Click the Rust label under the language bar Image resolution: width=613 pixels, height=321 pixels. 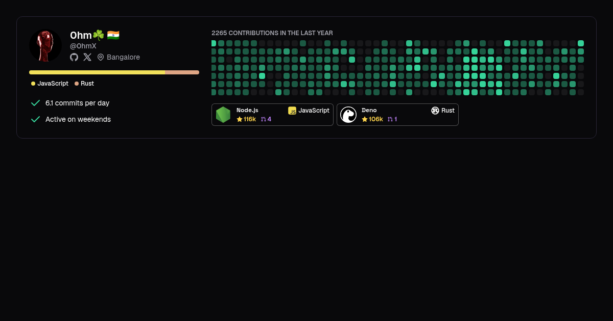point(87,84)
